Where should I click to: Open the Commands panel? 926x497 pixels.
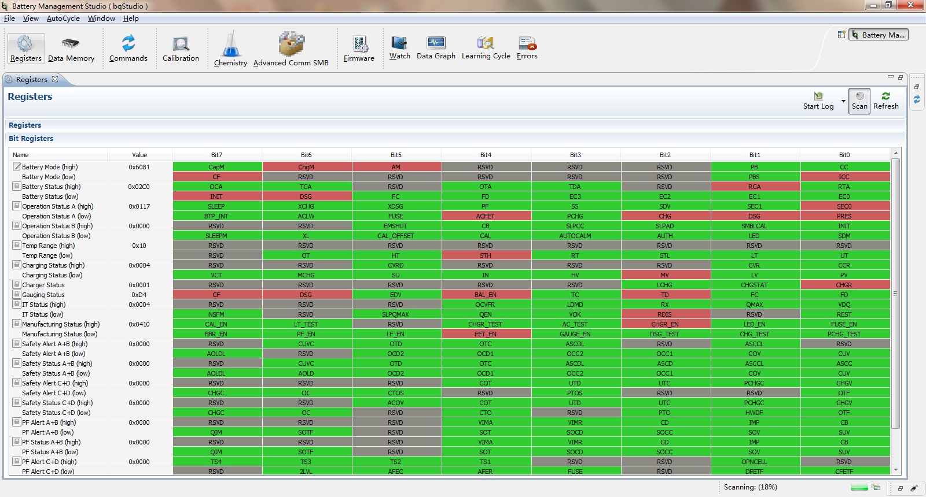point(128,48)
